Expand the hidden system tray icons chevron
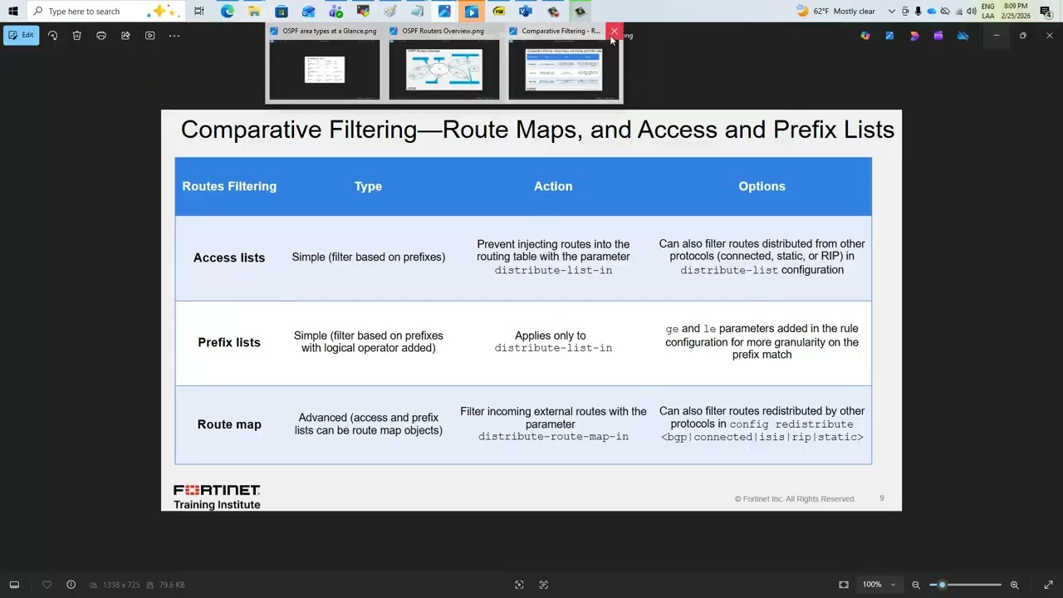This screenshot has width=1063, height=598. pyautogui.click(x=892, y=11)
